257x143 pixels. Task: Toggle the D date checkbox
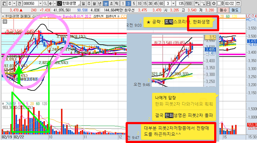[x=219, y=4]
